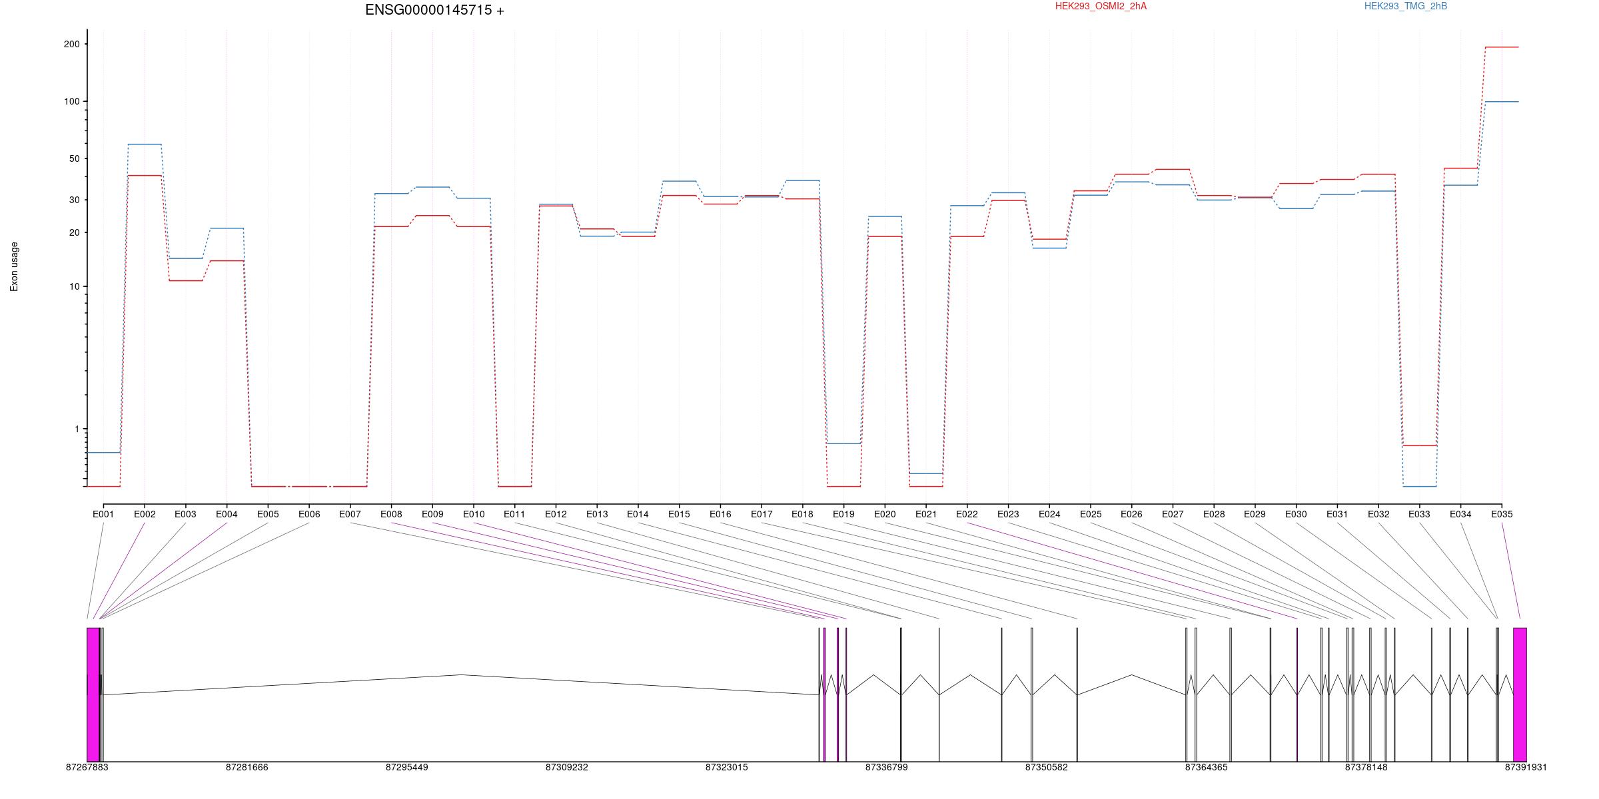Click y-axis tick value 50
The image size is (1599, 799).
pyautogui.click(x=74, y=158)
